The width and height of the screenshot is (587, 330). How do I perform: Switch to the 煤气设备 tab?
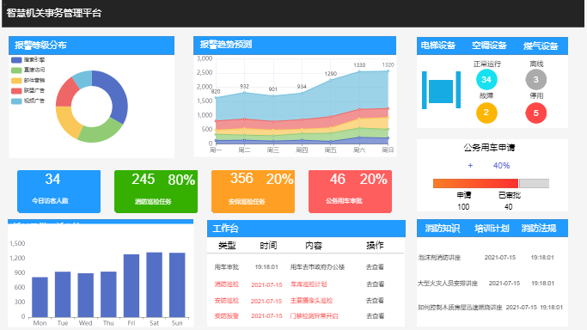tap(541, 46)
